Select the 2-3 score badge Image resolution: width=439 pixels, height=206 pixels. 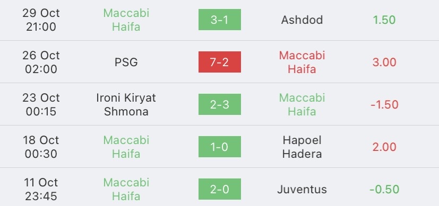(220, 104)
